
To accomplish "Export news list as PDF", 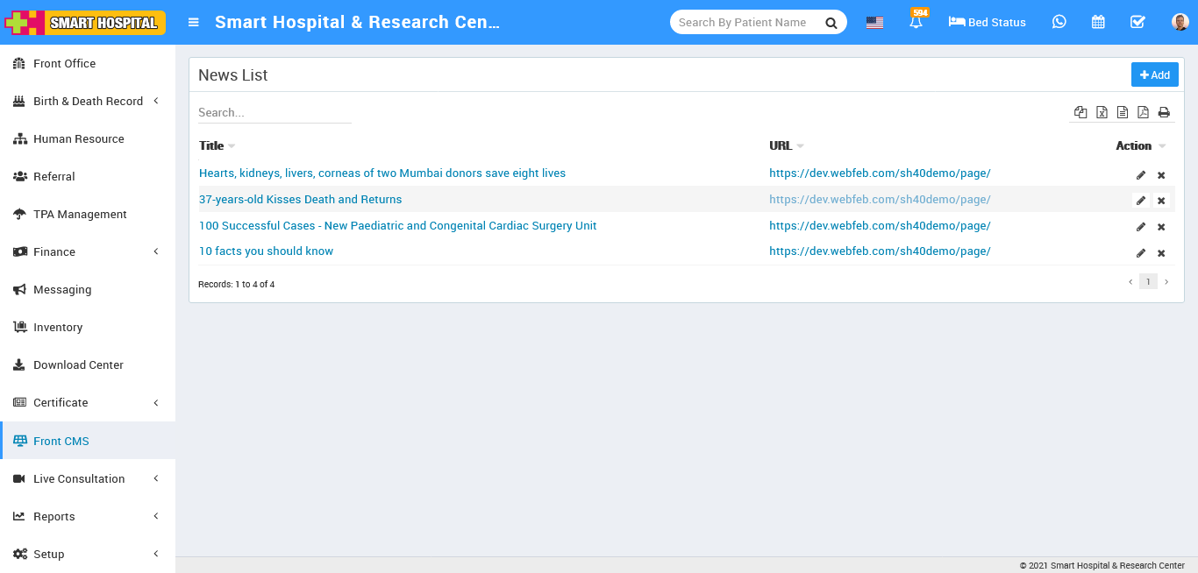I will pyautogui.click(x=1143, y=112).
